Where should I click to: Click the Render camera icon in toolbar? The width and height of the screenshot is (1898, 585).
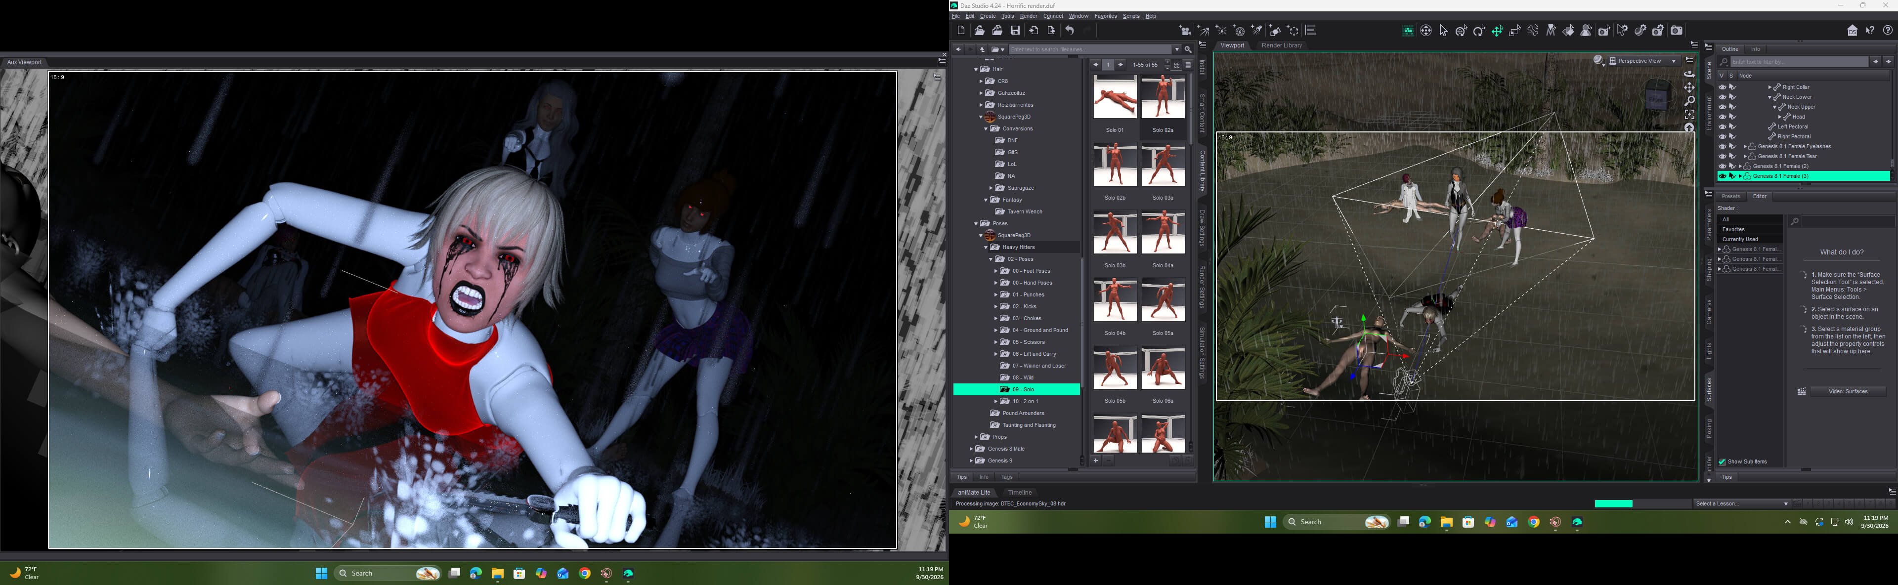[x=1677, y=30]
